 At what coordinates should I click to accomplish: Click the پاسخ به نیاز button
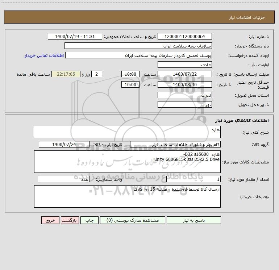point(194,220)
